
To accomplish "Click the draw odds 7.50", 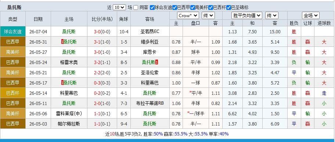I will [x=252, y=32].
